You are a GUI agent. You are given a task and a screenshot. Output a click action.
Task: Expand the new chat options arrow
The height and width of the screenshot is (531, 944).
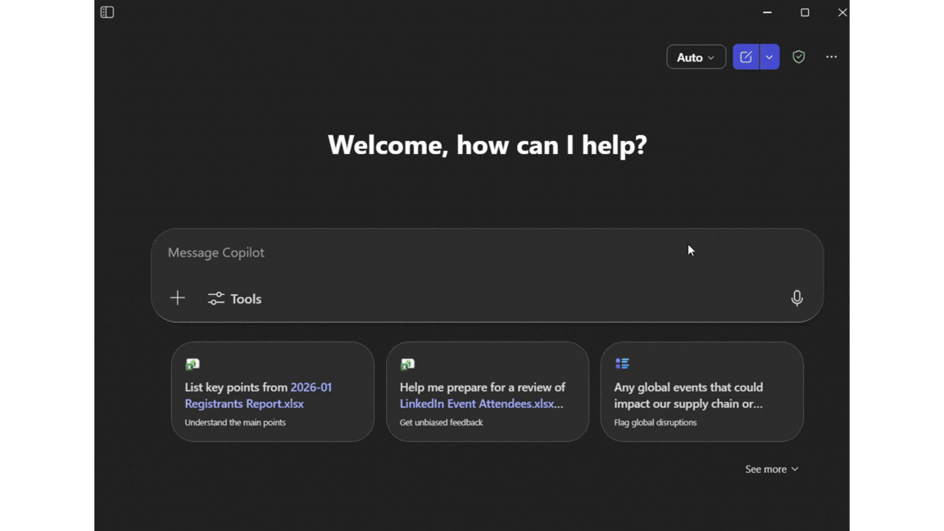pos(769,57)
